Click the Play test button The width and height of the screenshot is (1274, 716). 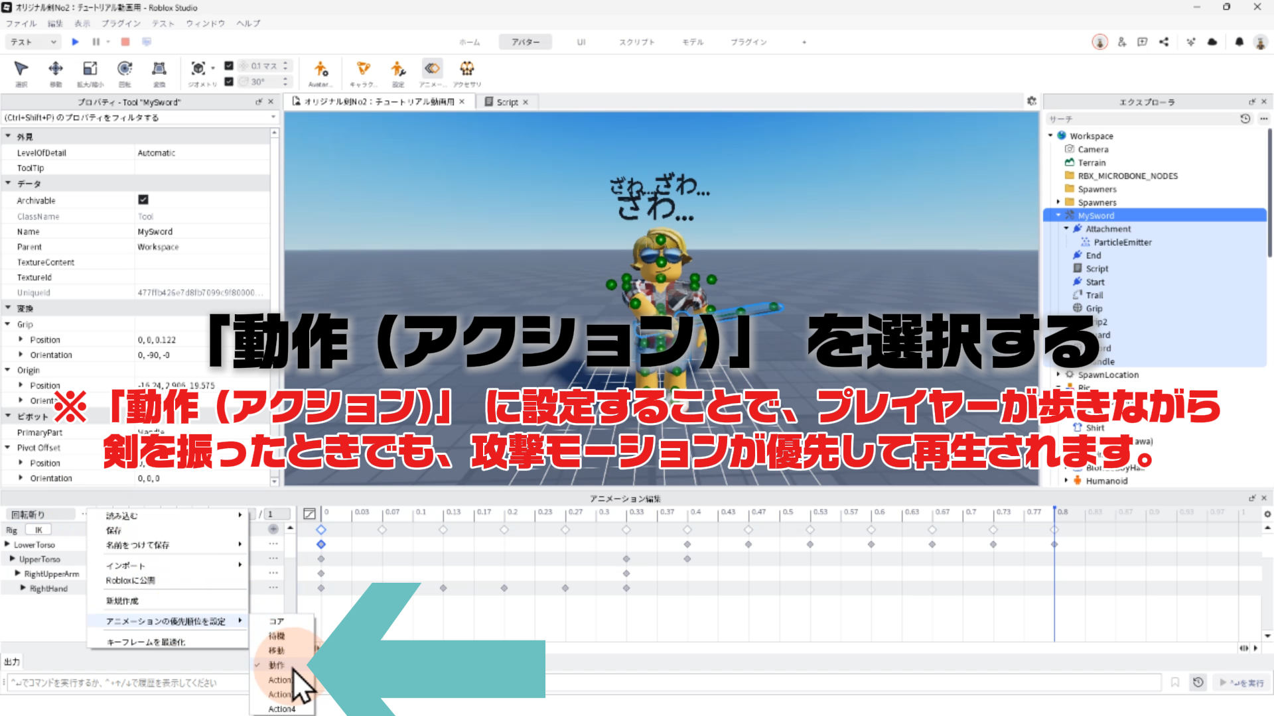[75, 42]
